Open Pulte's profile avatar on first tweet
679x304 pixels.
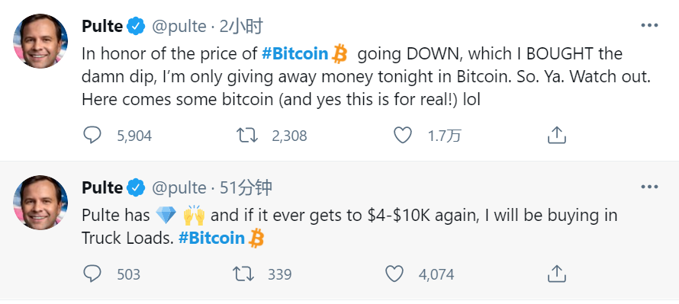coord(40,41)
